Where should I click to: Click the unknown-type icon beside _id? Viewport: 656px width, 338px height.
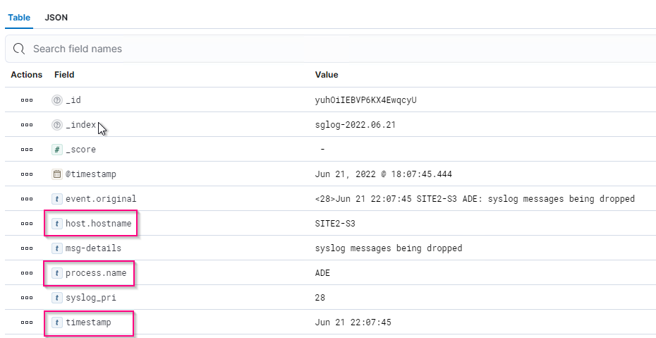pos(57,100)
